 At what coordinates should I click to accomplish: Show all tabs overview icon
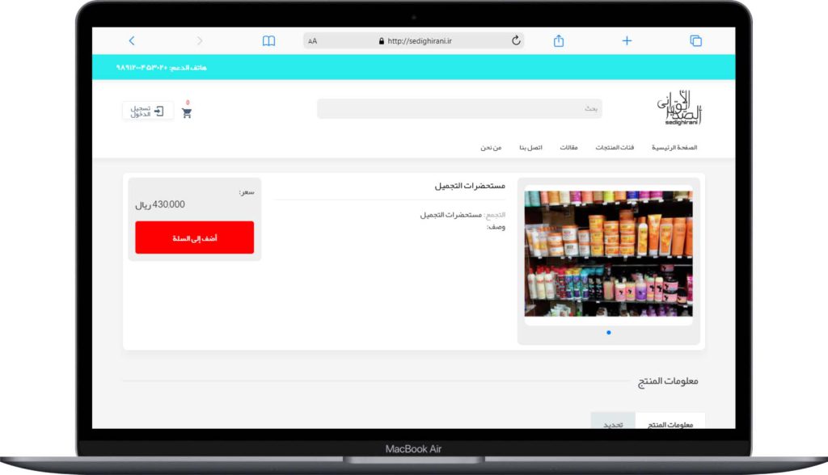(695, 41)
